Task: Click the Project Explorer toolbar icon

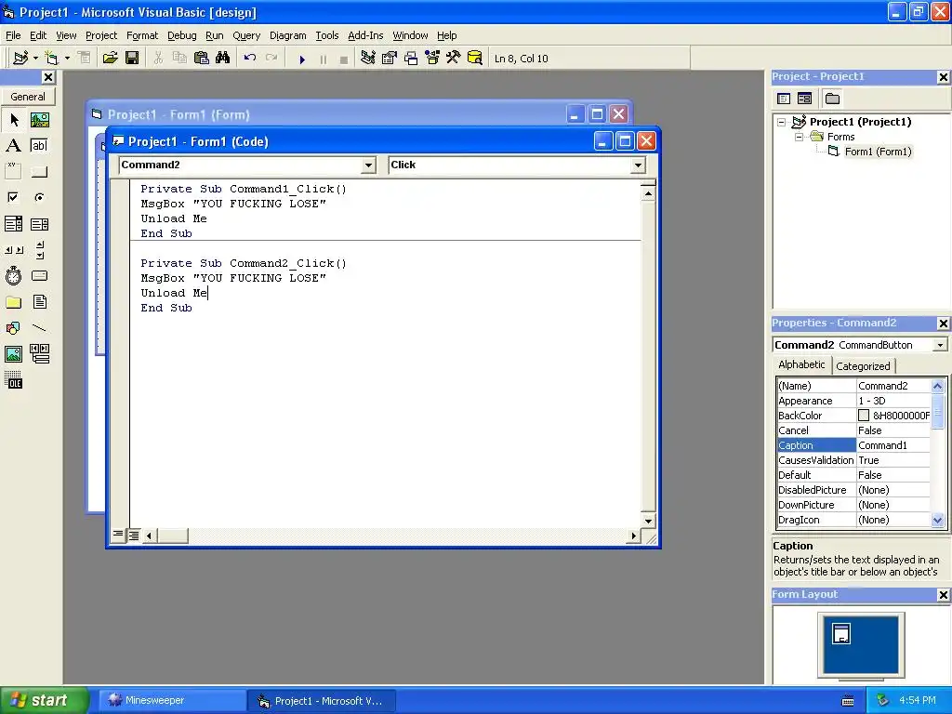Action: tap(367, 59)
